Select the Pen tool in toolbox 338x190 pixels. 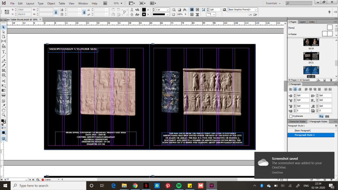pyautogui.click(x=4, y=61)
